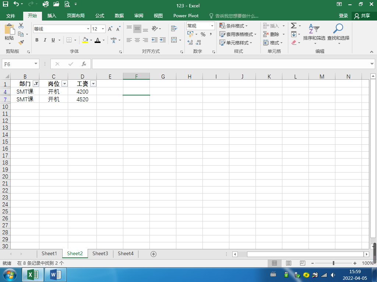Adjust the zoom slider handle
Viewport: 377px width, 282px height.
coord(334,263)
